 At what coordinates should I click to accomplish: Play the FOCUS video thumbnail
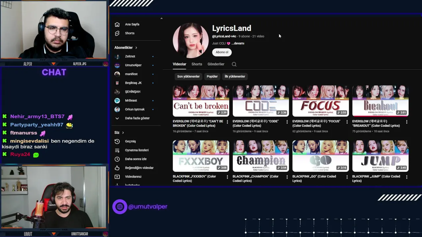click(x=320, y=101)
